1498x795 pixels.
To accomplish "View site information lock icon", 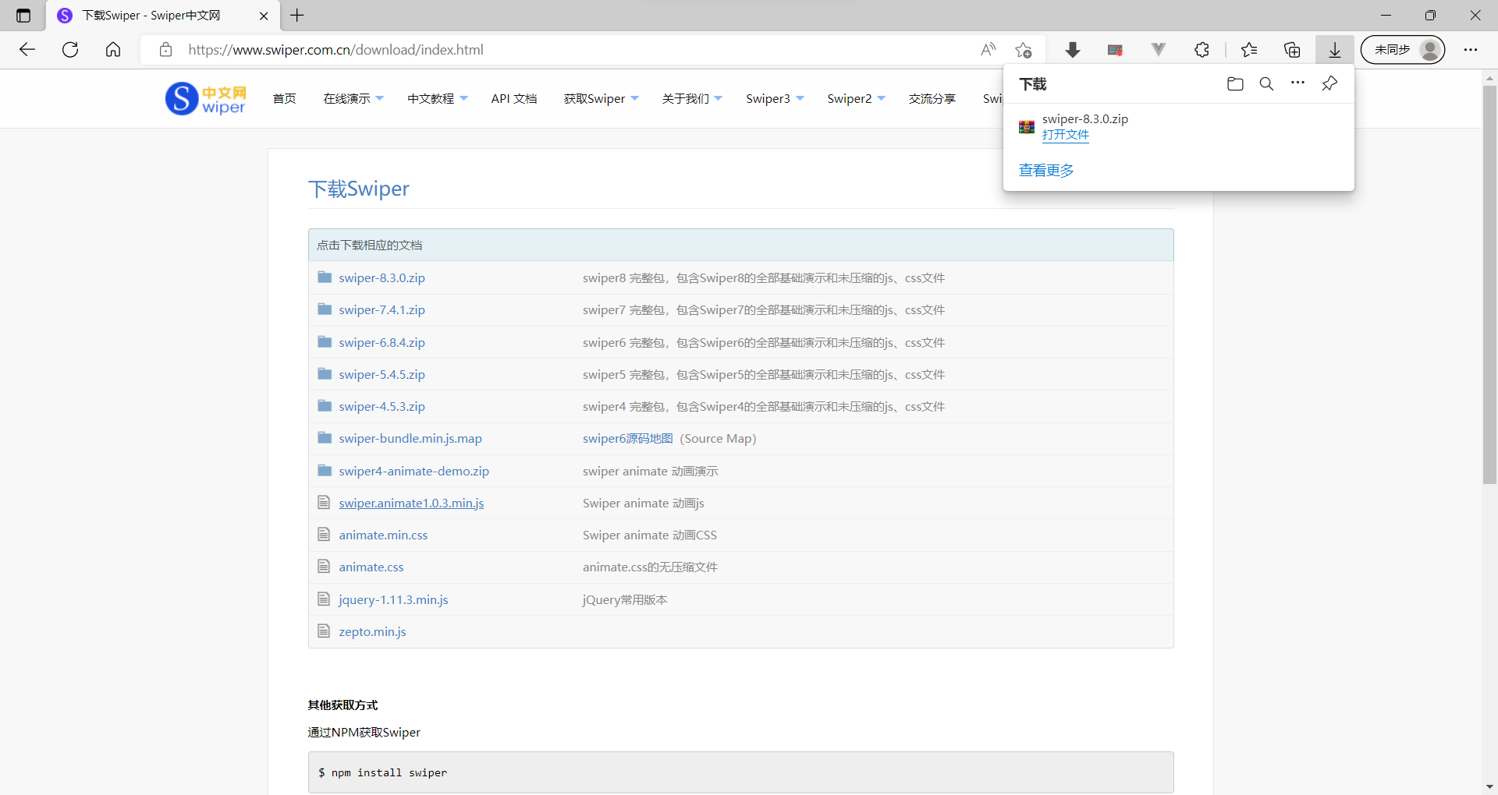I will click(165, 50).
